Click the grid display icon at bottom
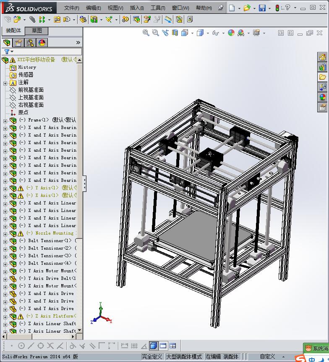Screen dimensions: 329x362 [134, 346]
